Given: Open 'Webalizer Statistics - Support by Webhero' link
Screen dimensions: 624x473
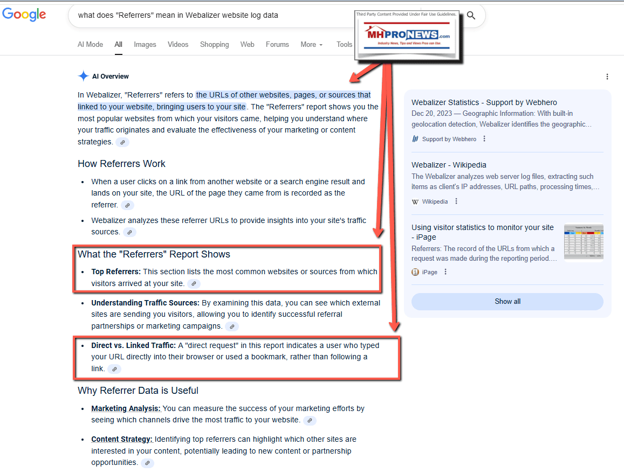Looking at the screenshot, I should [484, 102].
